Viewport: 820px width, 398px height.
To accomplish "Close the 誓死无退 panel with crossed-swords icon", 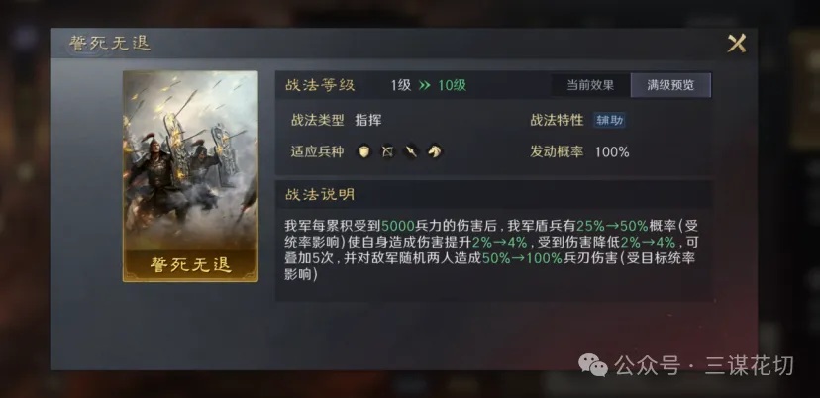I will (x=737, y=43).
